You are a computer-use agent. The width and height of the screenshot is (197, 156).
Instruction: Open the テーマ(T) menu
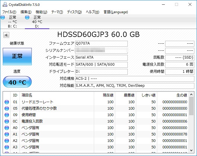click(57, 12)
